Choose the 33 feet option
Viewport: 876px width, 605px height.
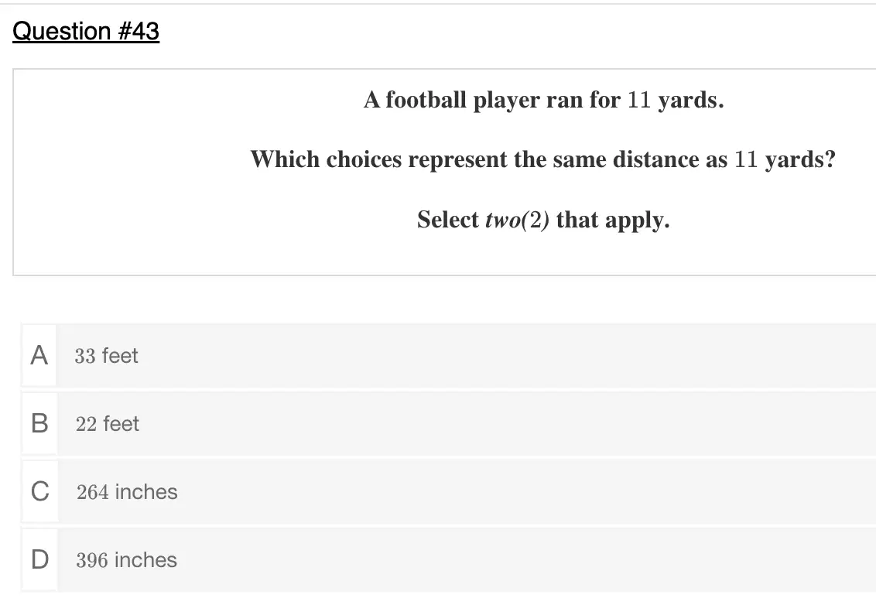pos(106,356)
